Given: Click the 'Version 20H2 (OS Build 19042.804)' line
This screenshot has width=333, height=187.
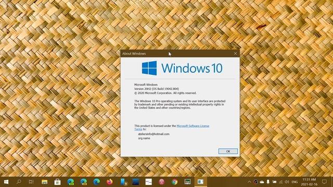Looking at the screenshot, I should click(157, 89).
